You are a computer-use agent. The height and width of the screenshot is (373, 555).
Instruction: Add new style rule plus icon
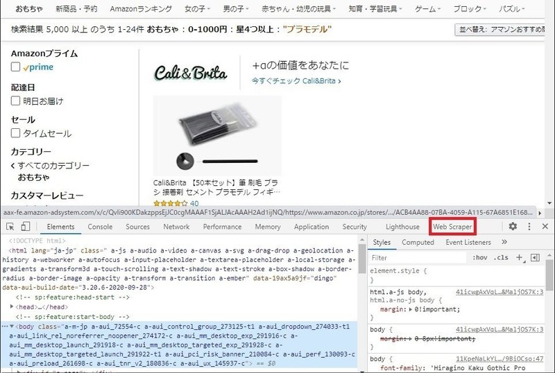(519, 257)
